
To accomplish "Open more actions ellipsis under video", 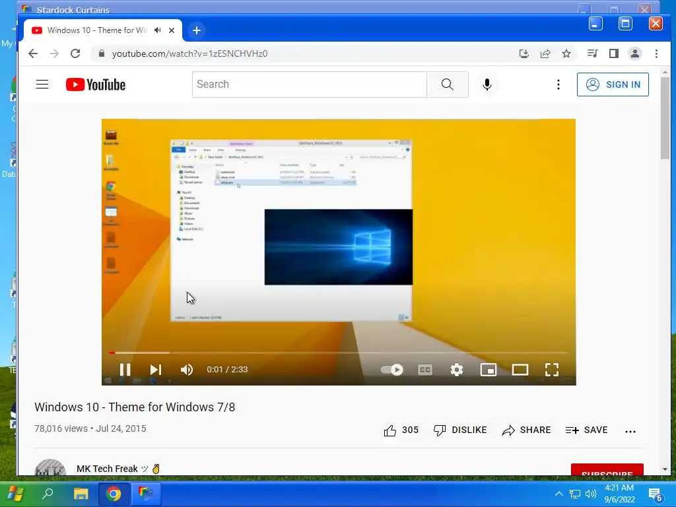I will [x=630, y=431].
